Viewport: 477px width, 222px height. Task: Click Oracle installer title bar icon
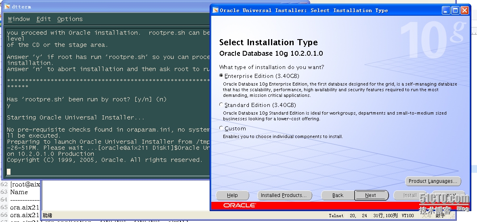(215, 10)
